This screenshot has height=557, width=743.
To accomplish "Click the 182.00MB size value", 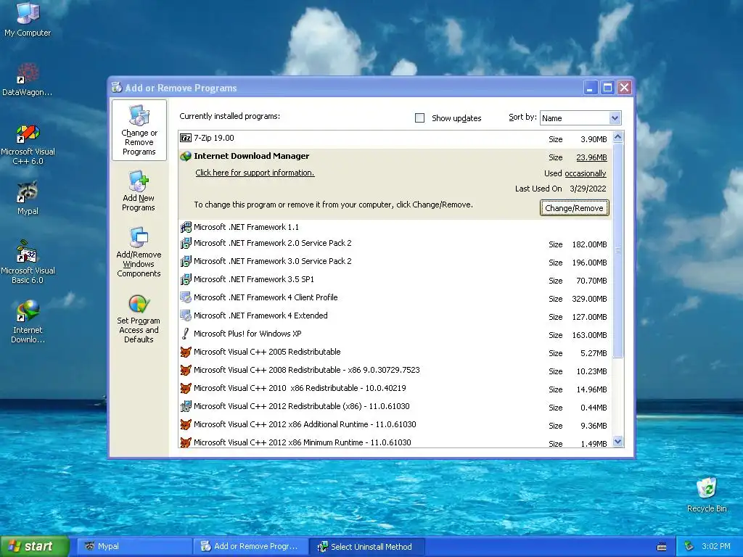I will tap(589, 244).
